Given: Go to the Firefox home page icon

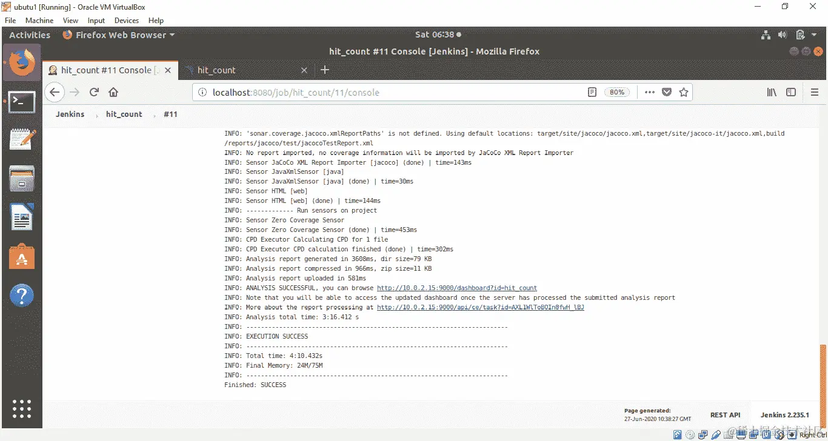Looking at the screenshot, I should (x=113, y=92).
